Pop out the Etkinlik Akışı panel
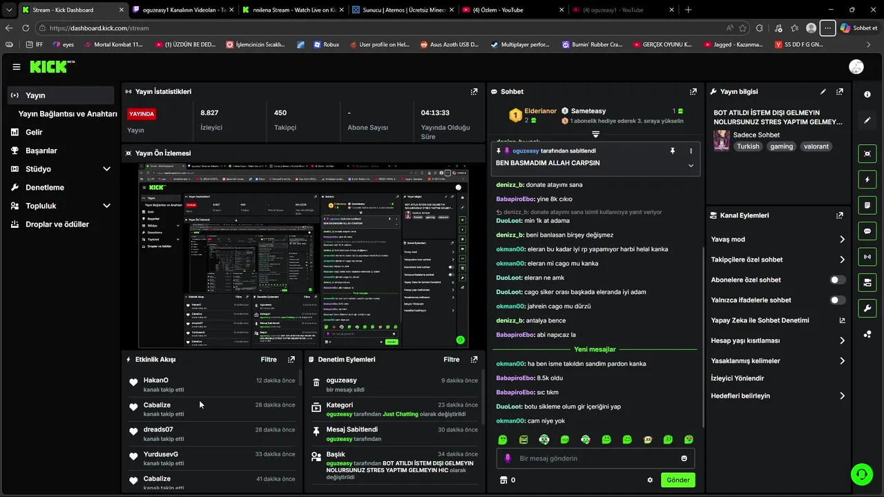Viewport: 884px width, 497px height. click(291, 360)
